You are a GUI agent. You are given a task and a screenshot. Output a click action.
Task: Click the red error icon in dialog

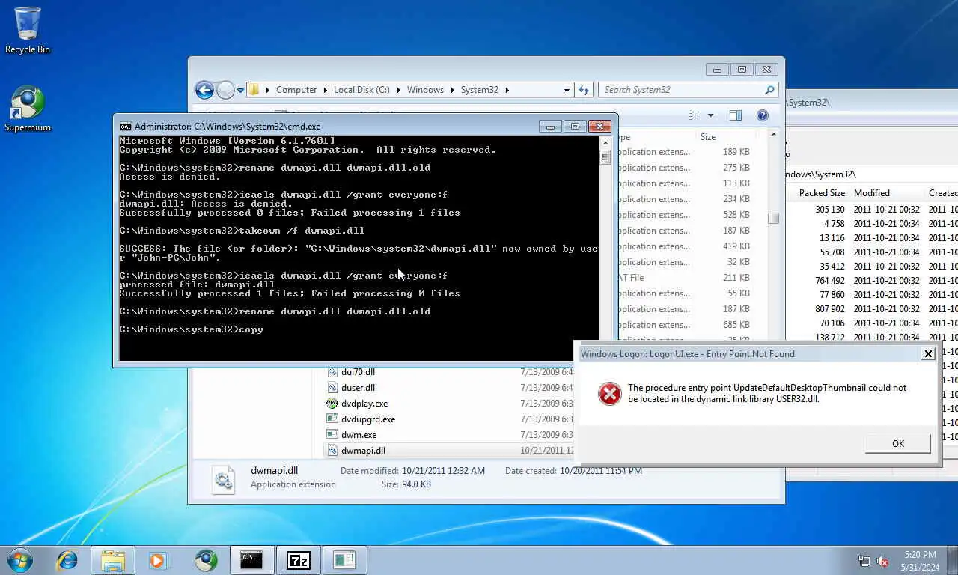[x=610, y=393]
